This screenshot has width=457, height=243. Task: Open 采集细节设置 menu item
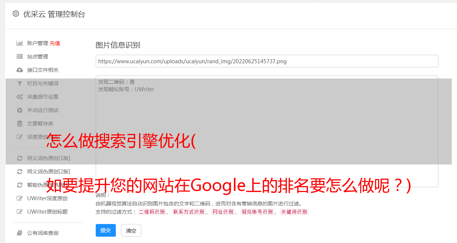pyautogui.click(x=43, y=97)
